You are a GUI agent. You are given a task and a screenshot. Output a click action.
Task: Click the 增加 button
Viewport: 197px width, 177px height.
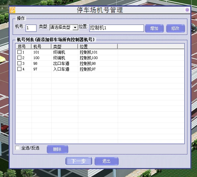coord(154,28)
